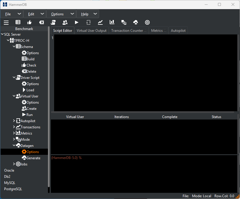Start the transaction counter line-chart toolbar icon
The height and width of the screenshot is (199, 240).
coord(100,22)
